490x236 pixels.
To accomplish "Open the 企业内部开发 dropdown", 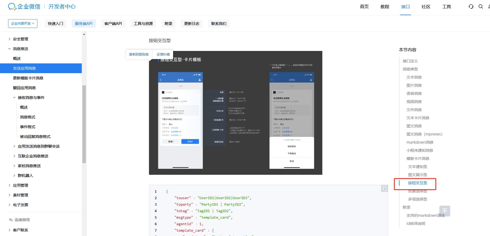I will pos(23,24).
